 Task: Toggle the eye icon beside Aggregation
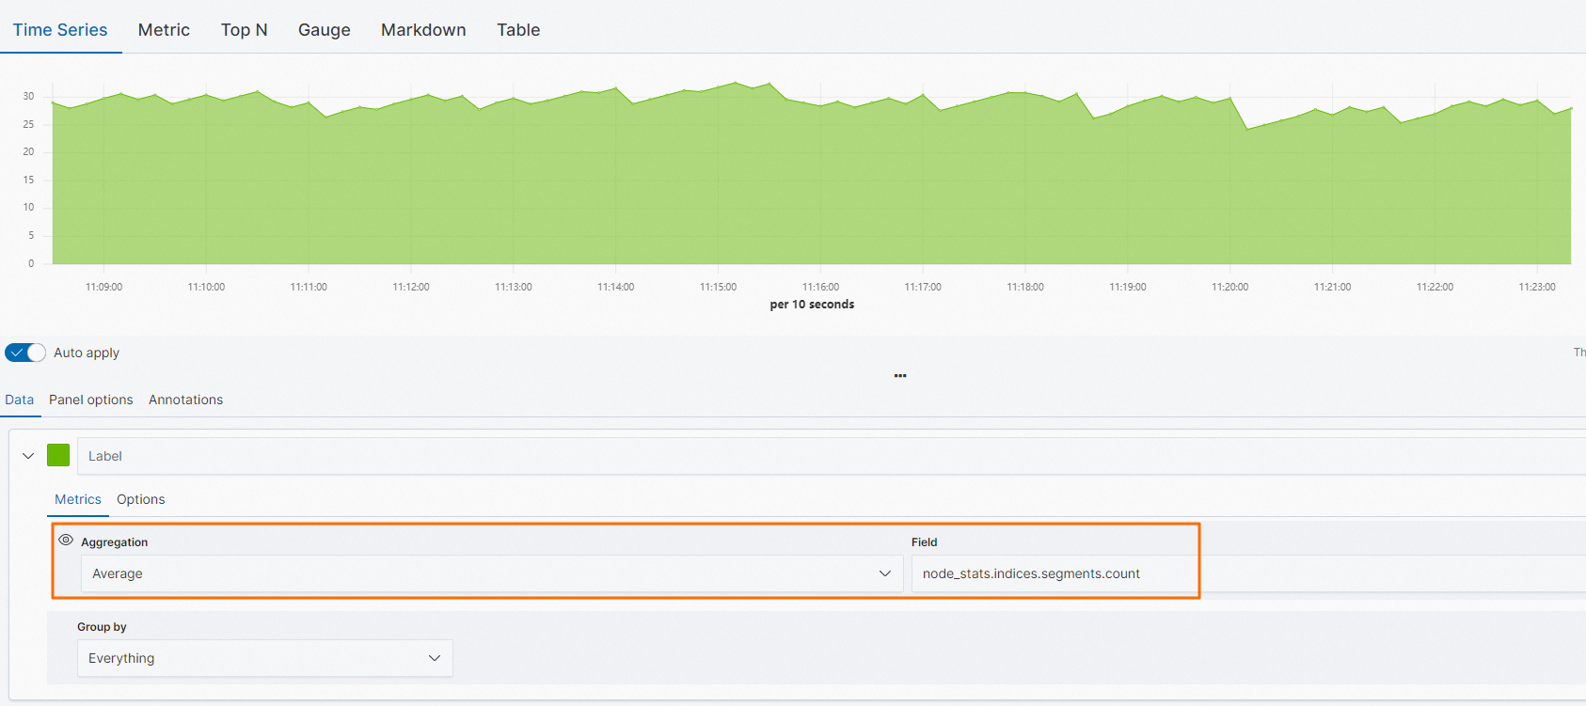click(66, 541)
